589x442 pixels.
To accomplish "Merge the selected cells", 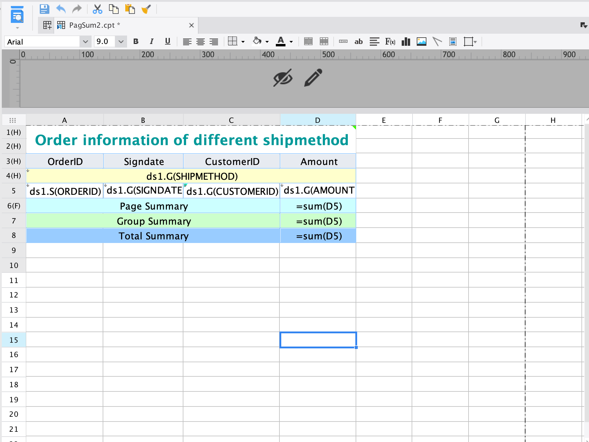I will [x=308, y=42].
